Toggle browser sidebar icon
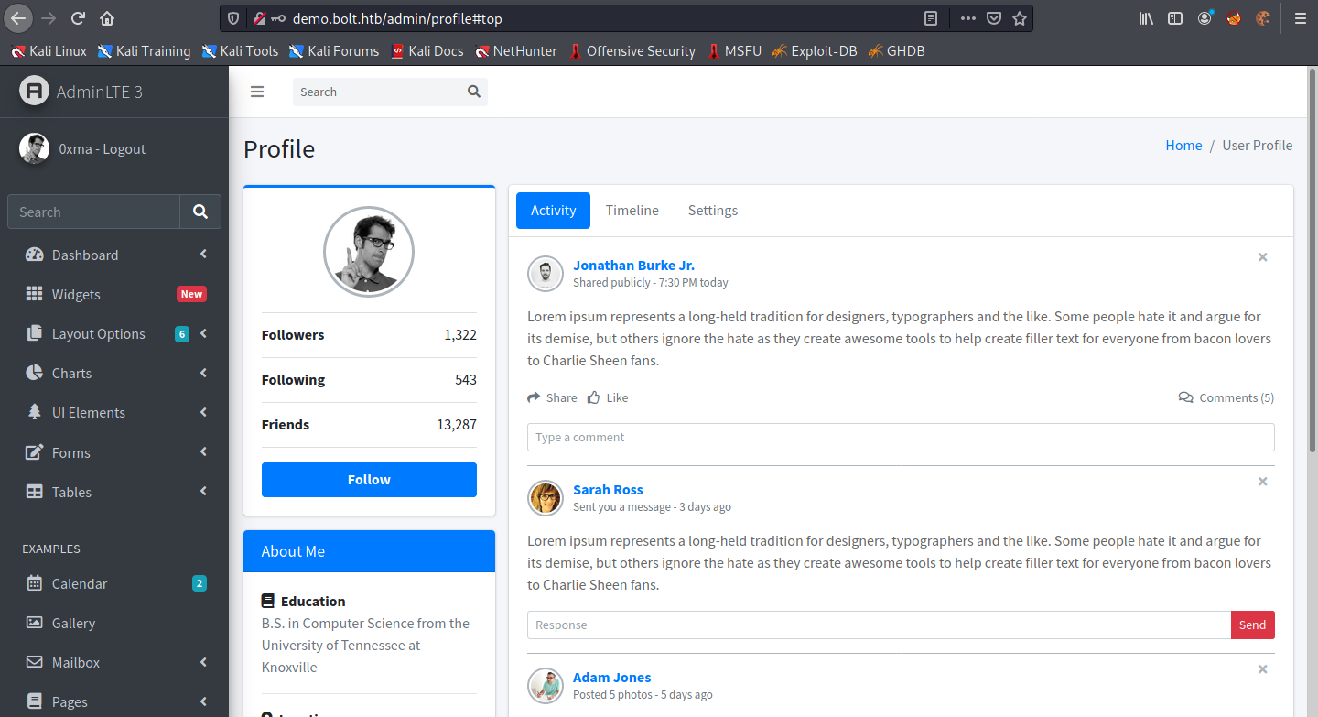 click(1175, 19)
